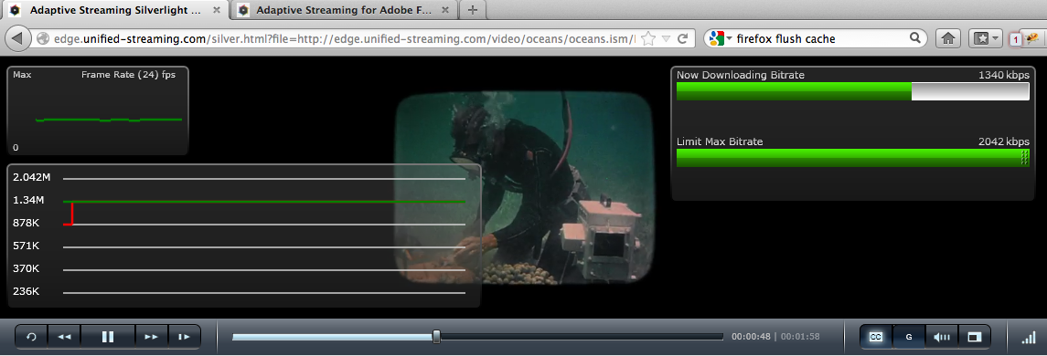Click the replay loop button in player
This screenshot has height=356, width=1047.
click(31, 338)
